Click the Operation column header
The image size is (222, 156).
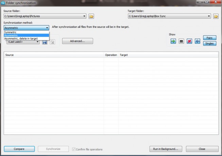pyautogui.click(x=111, y=55)
